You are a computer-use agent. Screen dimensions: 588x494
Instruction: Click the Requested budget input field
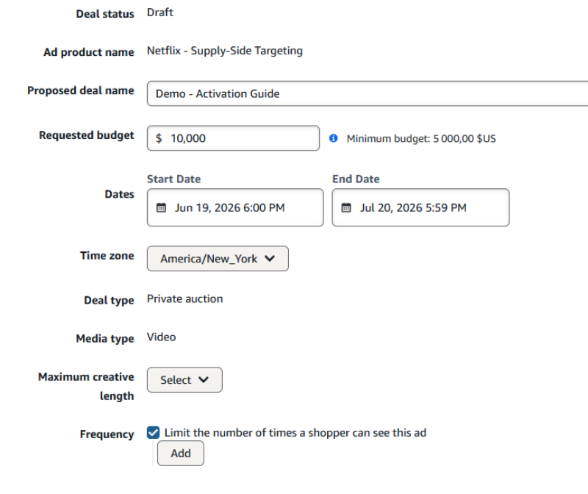233,138
